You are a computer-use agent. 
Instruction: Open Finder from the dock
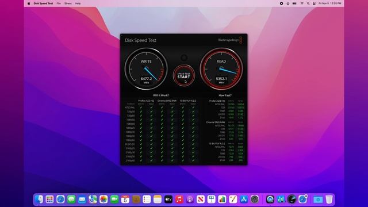click(39, 200)
